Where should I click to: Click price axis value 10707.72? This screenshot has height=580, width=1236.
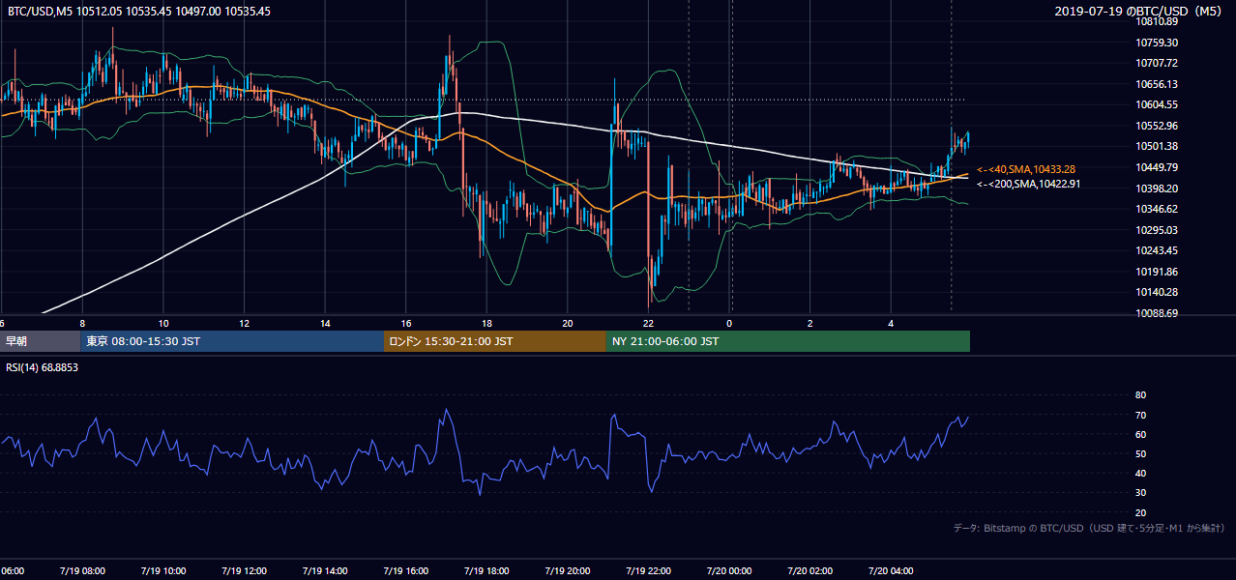pos(1157,63)
